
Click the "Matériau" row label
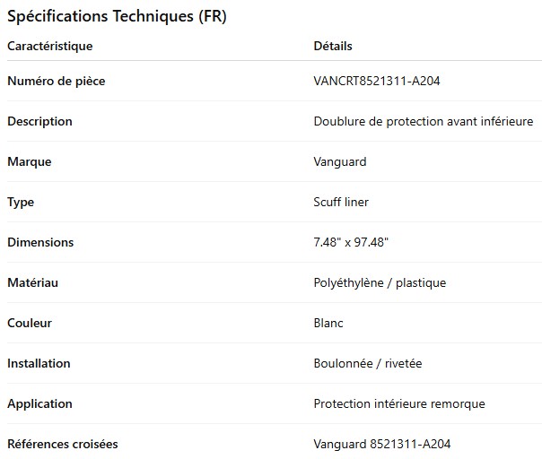[x=33, y=283]
